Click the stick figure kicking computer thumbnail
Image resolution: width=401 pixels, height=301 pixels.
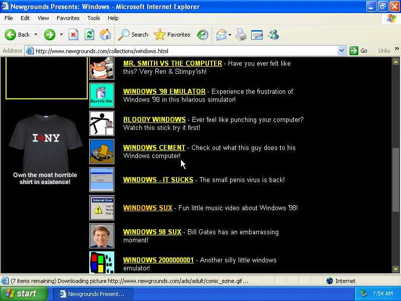[x=102, y=123]
